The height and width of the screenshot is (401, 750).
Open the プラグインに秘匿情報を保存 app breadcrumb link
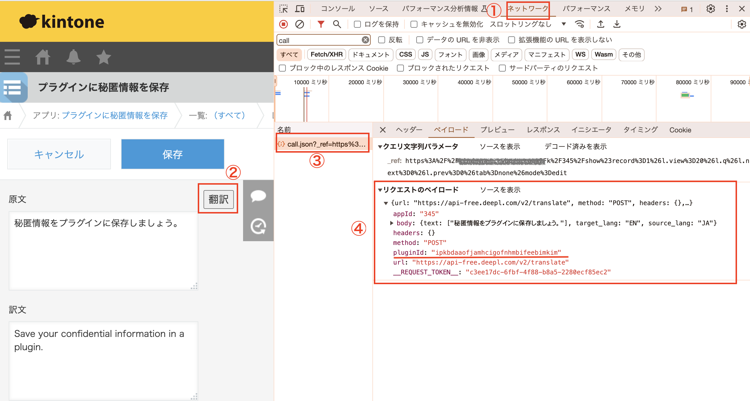[115, 115]
